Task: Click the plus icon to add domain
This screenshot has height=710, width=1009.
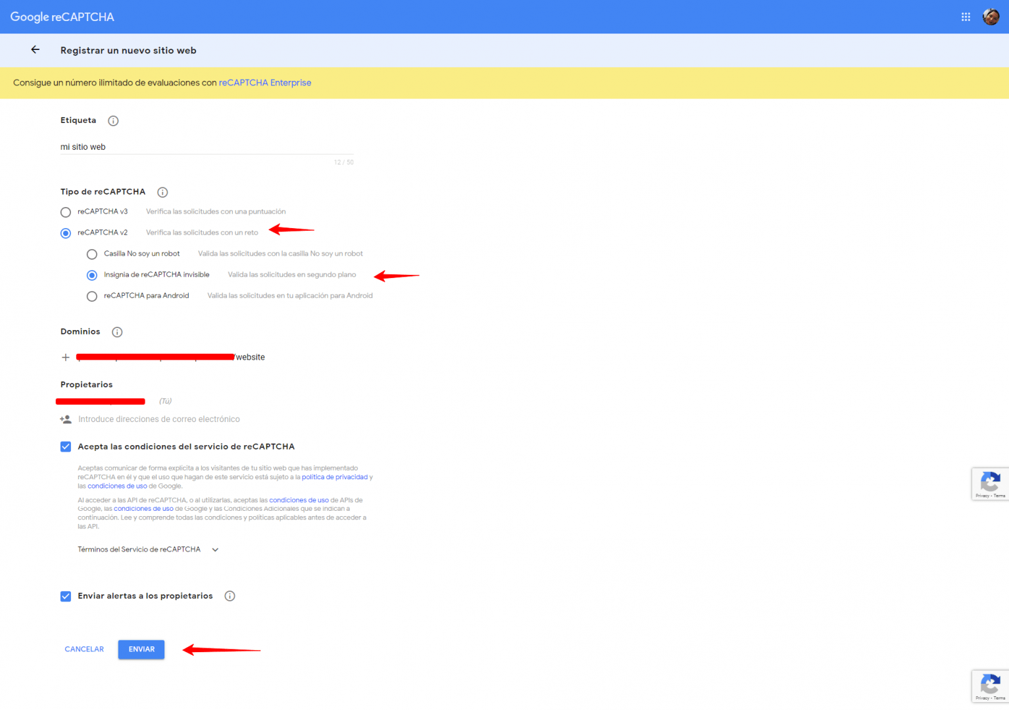Action: click(x=66, y=358)
